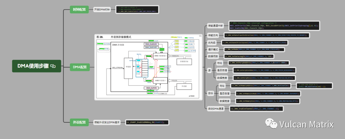Click the LL_DMA_SetPeriphIncMode code block
Image resolution: width=345 pixels, height=139 pixels.
tap(264, 70)
